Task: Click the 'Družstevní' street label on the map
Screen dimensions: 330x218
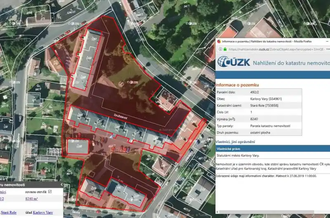Action: pyautogui.click(x=120, y=117)
